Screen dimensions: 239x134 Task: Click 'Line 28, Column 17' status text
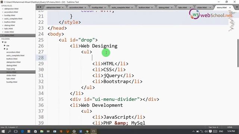pyautogui.click(x=9, y=127)
